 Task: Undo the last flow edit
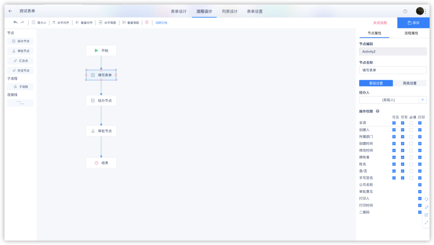coord(16,22)
